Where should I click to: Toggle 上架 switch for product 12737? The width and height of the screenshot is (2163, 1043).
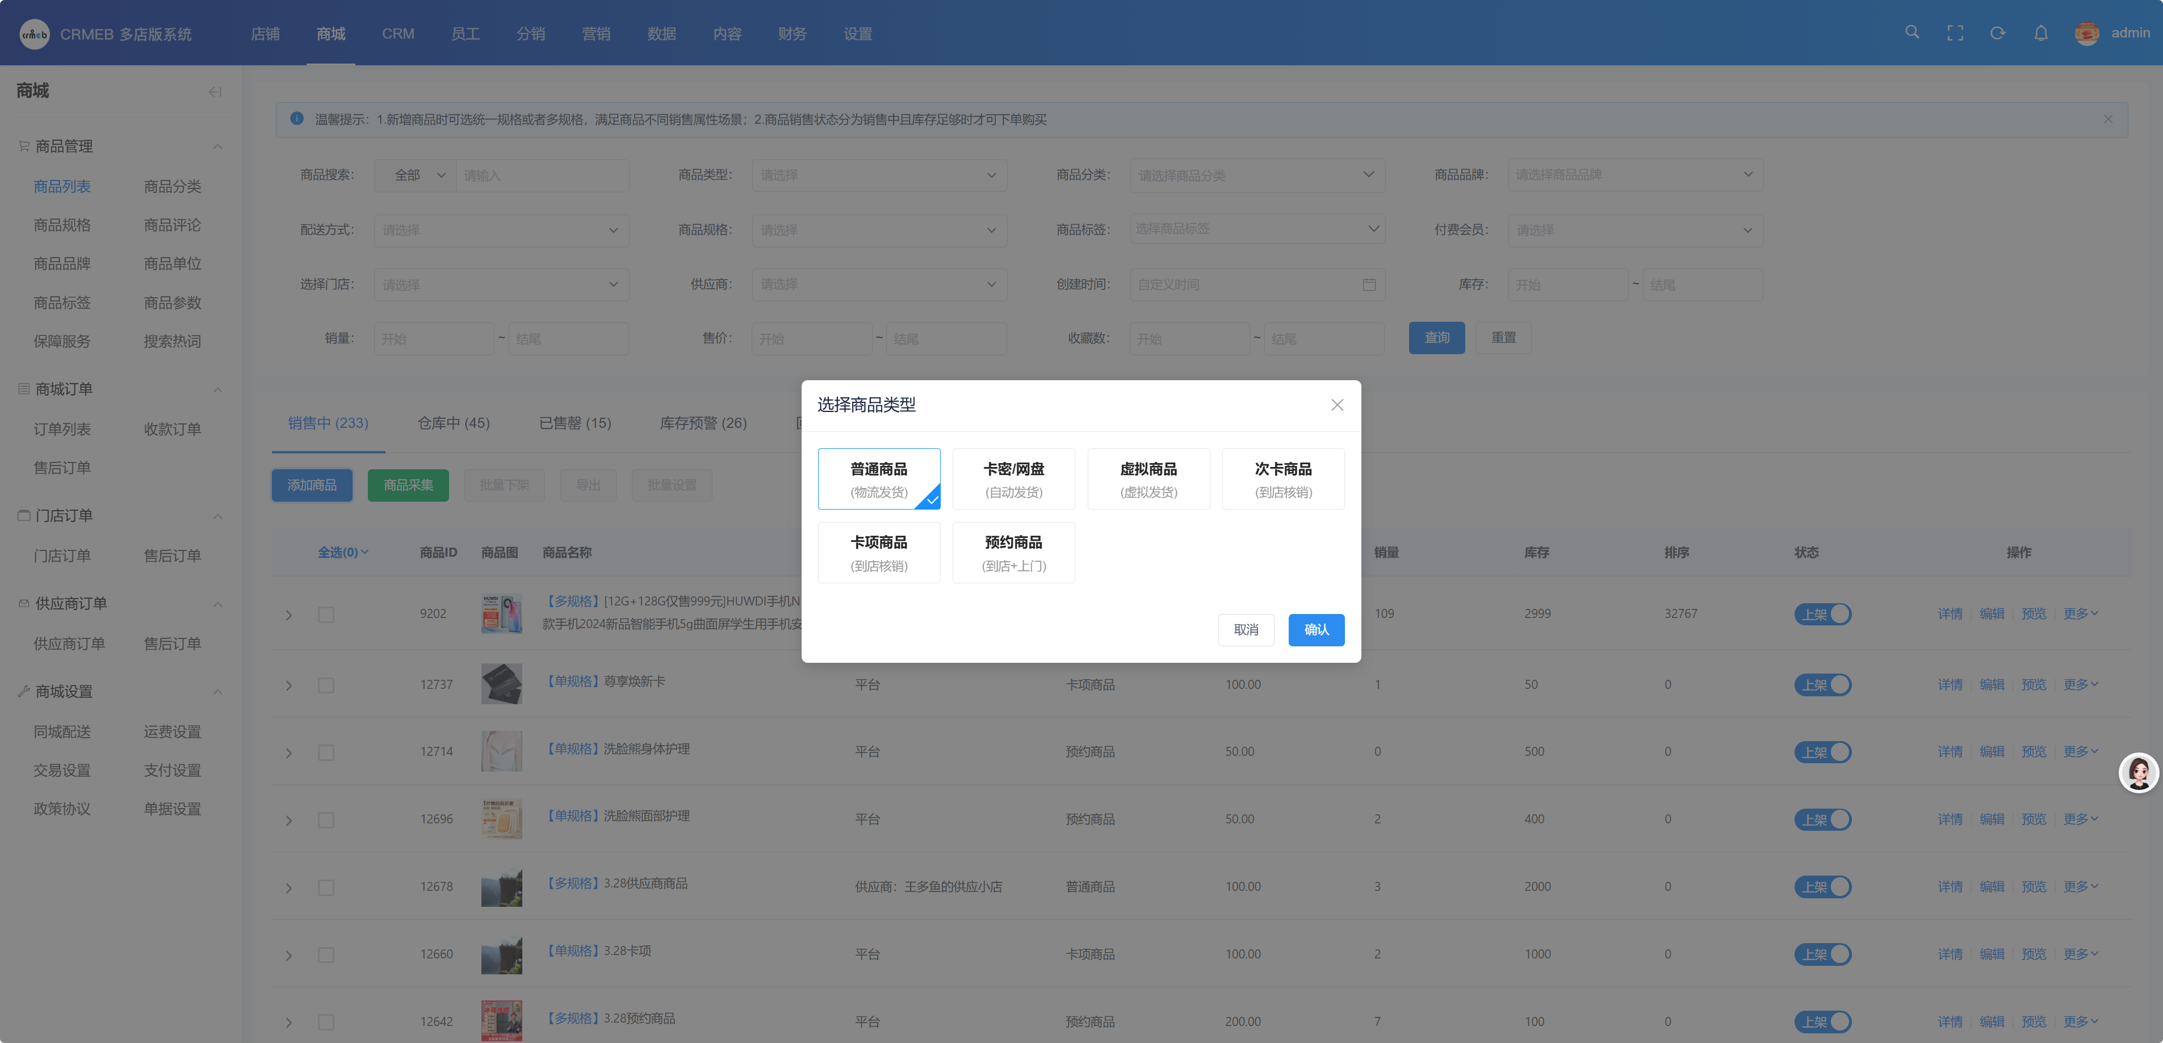click(x=1822, y=685)
